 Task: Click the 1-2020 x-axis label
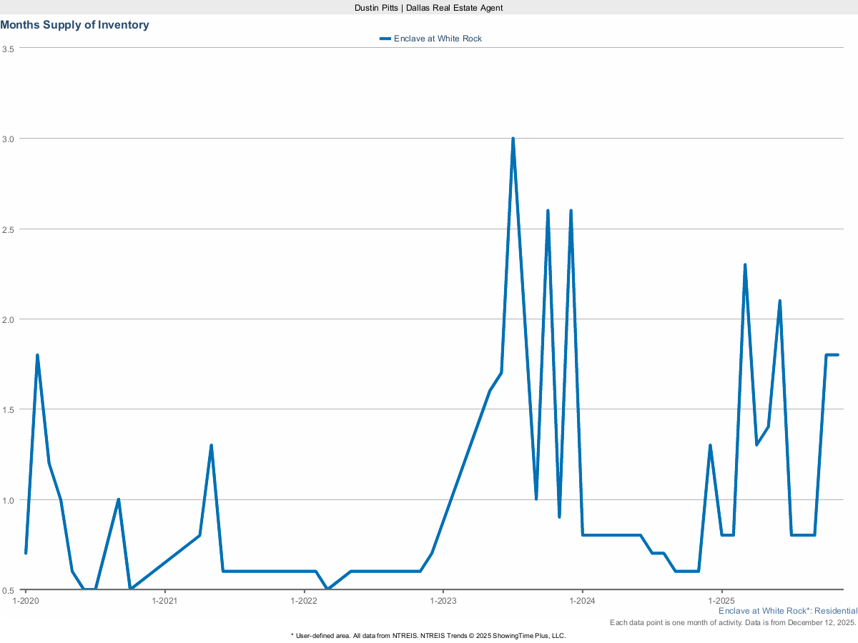tap(26, 601)
